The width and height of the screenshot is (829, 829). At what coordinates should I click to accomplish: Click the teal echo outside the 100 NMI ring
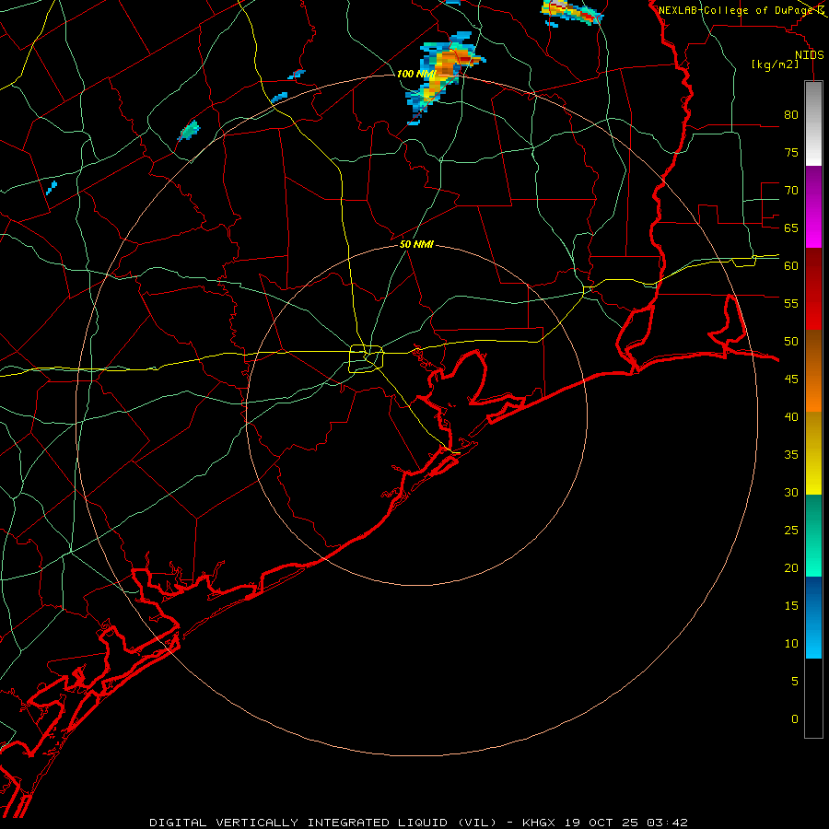click(x=189, y=131)
